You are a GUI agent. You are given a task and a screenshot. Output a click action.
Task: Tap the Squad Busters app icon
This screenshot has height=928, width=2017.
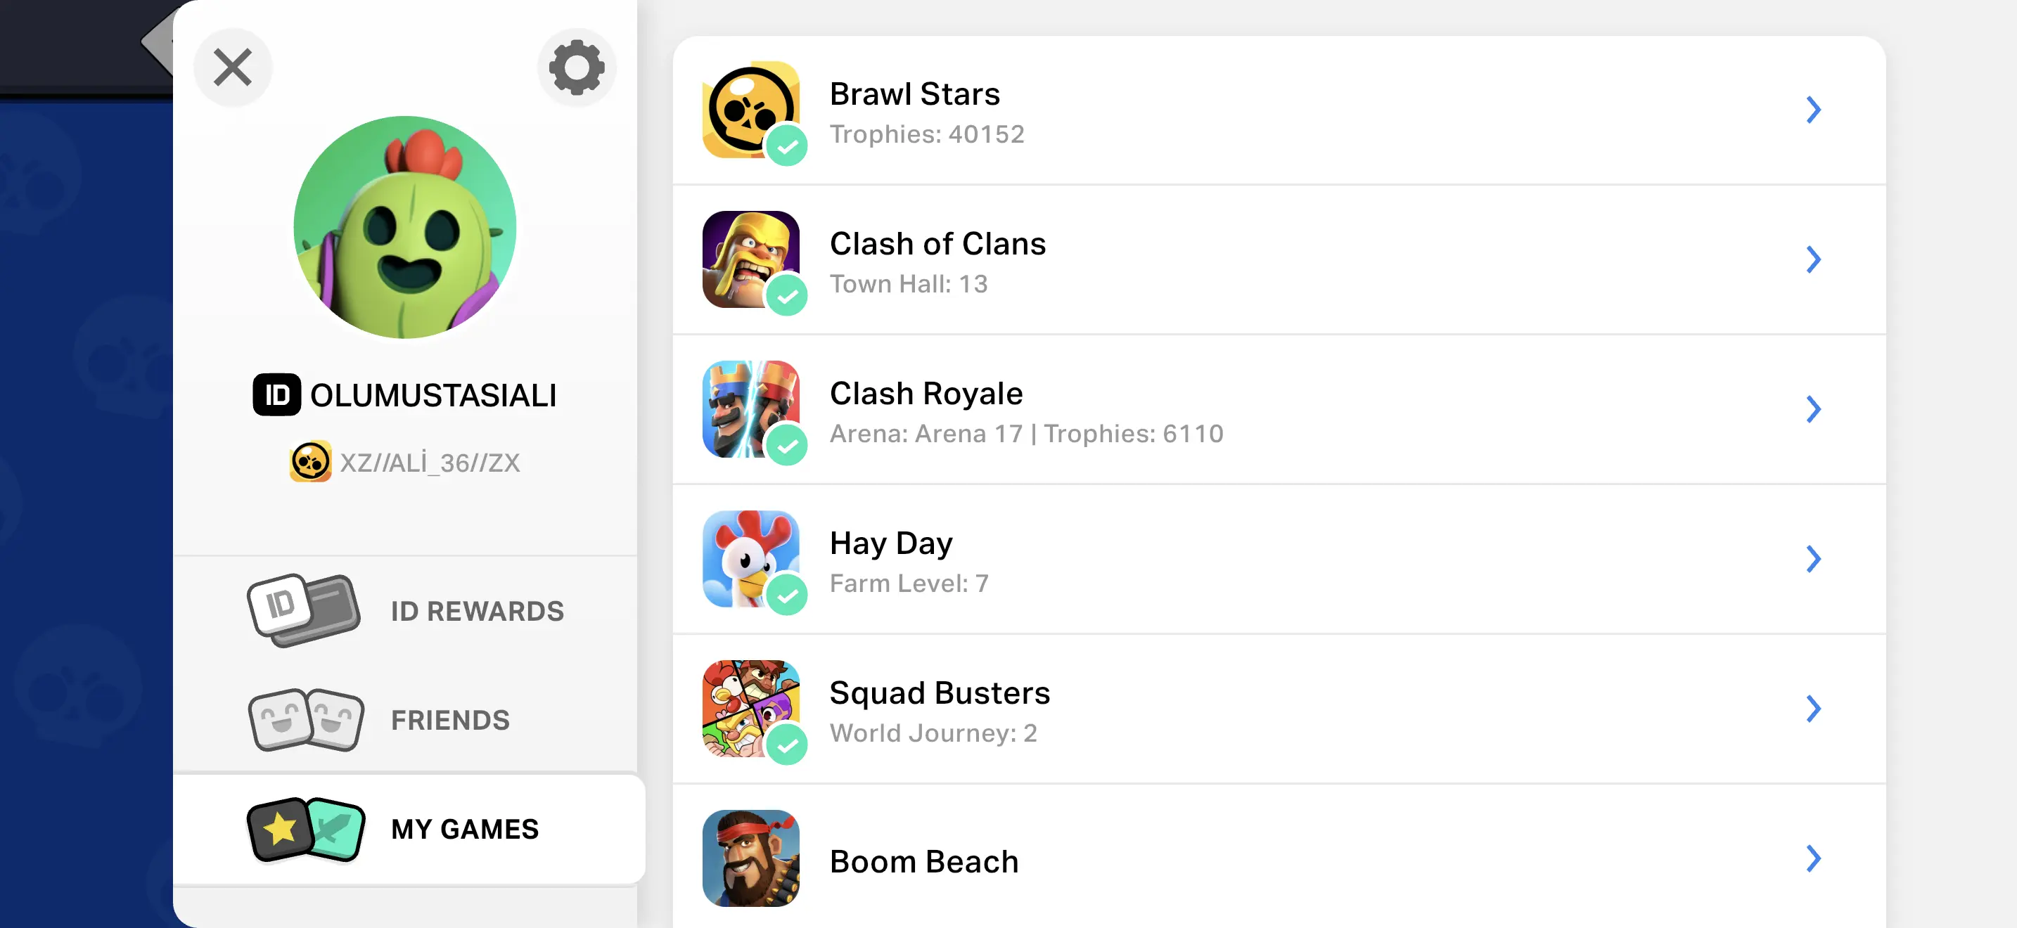click(x=749, y=707)
